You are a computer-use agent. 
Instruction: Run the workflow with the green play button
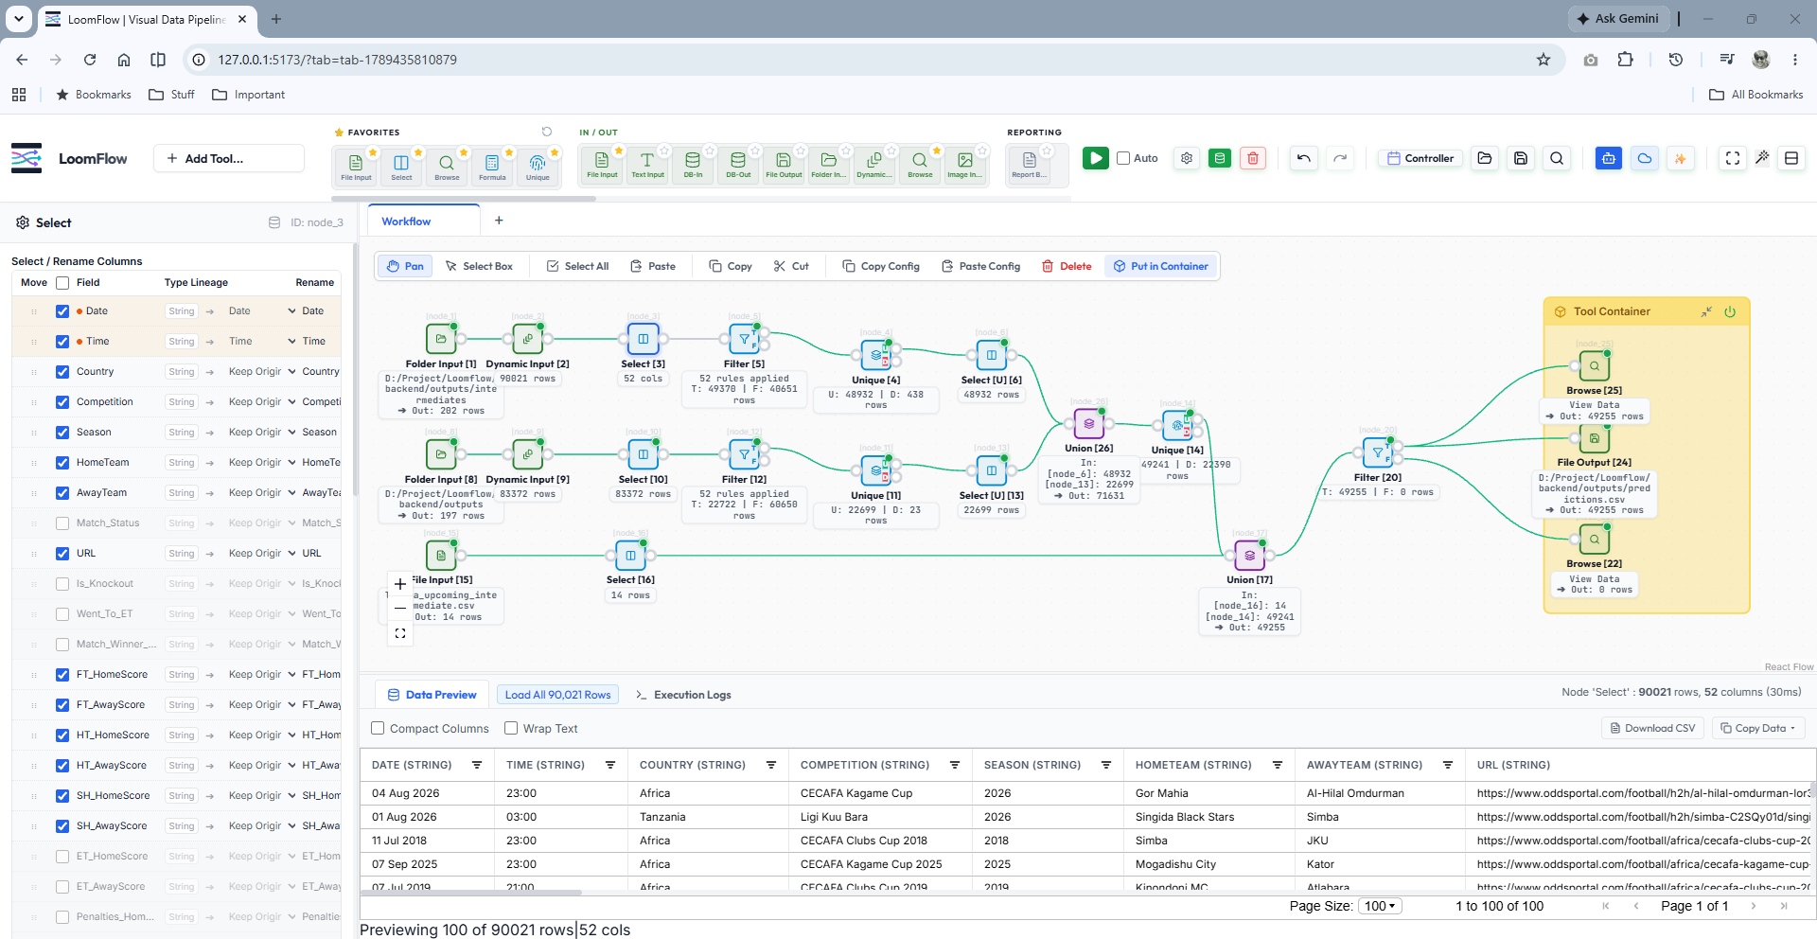(x=1096, y=158)
